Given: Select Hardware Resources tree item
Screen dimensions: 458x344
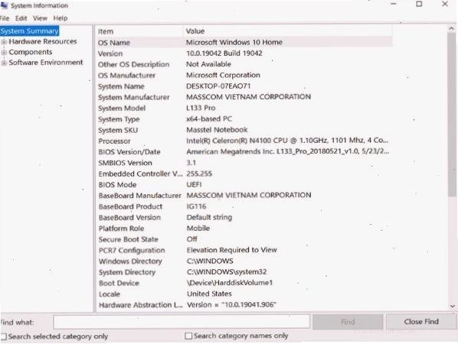Looking at the screenshot, I should point(43,41).
